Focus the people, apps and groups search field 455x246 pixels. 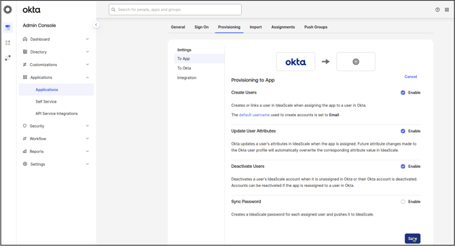175,10
